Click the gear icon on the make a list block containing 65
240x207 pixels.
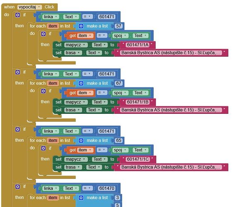[x=81, y=141]
